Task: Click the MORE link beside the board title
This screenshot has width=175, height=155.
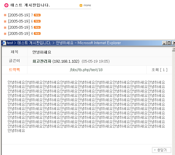Action: pyautogui.click(x=87, y=5)
